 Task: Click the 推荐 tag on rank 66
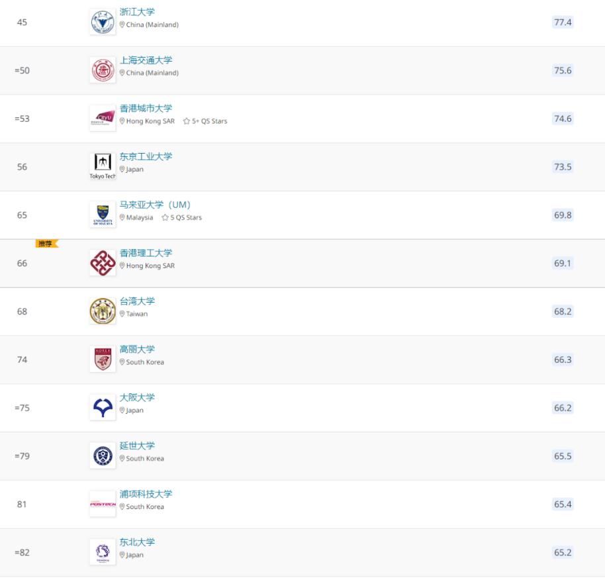tap(47, 244)
